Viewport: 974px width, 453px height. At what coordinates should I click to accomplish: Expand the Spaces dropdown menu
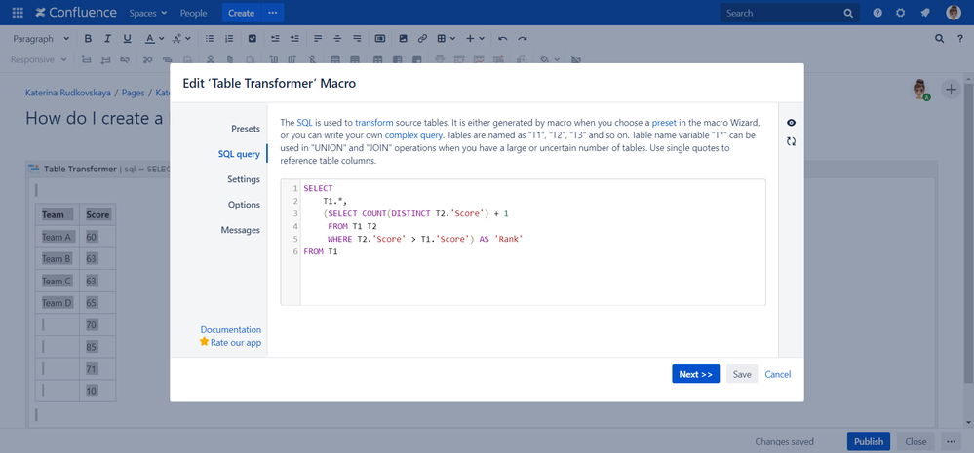pyautogui.click(x=148, y=13)
